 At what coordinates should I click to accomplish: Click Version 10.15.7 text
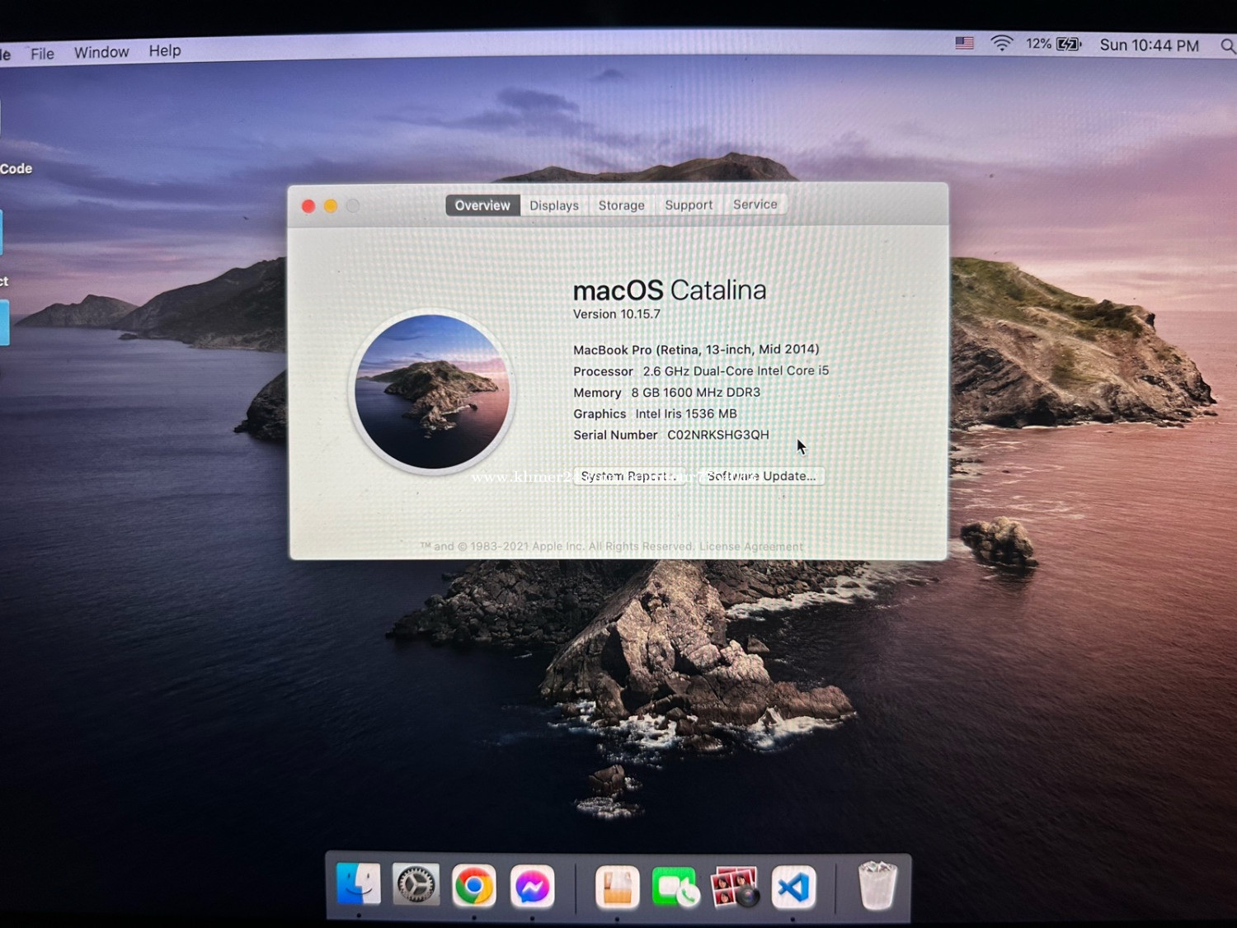coord(617,314)
